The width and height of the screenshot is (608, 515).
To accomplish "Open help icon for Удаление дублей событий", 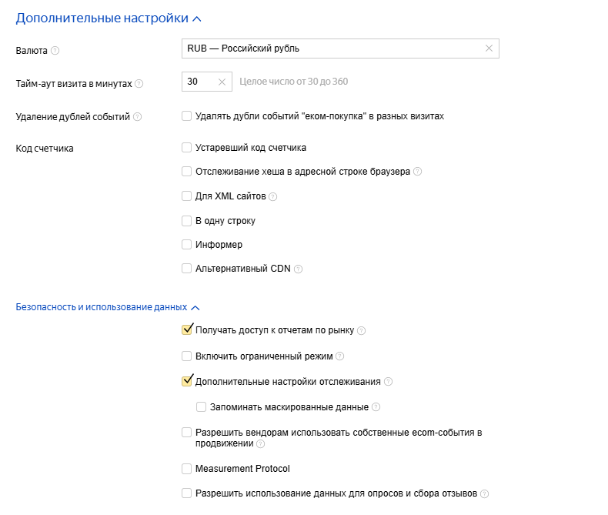I will click(x=137, y=117).
